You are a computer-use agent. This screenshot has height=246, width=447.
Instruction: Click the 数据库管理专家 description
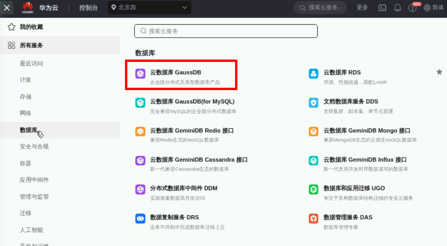click(x=341, y=227)
